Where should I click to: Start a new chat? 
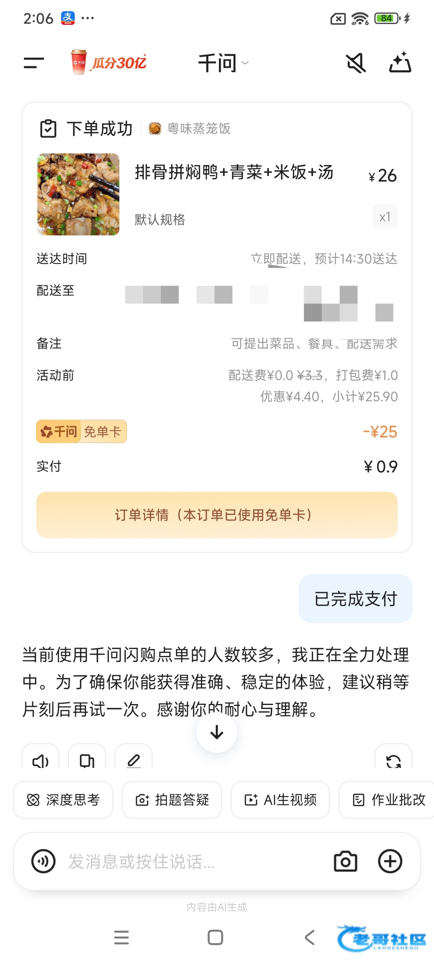coord(400,63)
